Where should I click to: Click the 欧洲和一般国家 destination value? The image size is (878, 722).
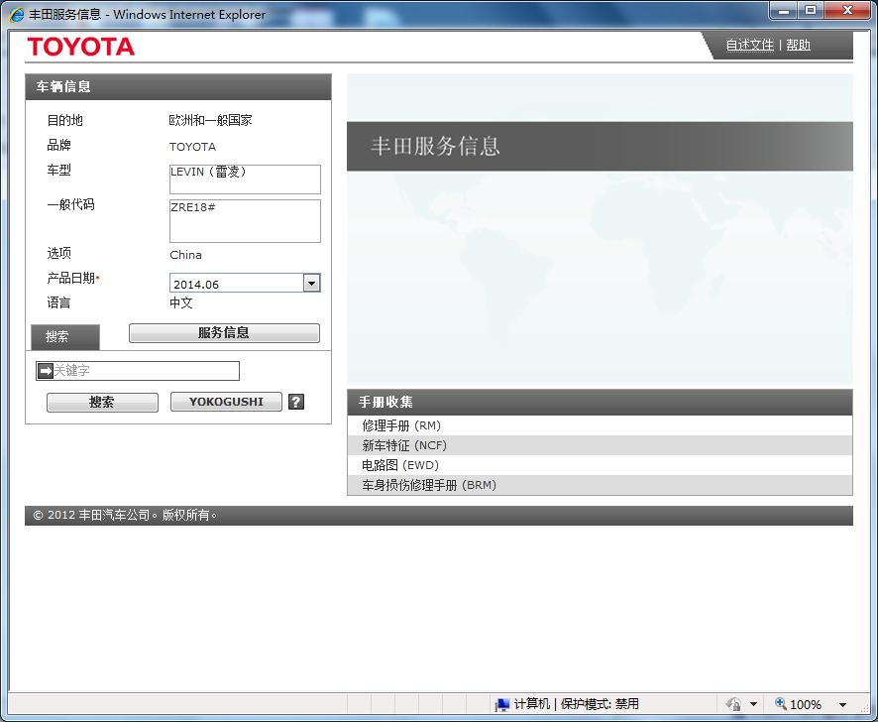point(210,120)
